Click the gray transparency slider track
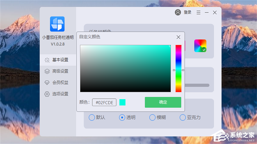This screenshot has width=257, height=144. tap(197, 85)
